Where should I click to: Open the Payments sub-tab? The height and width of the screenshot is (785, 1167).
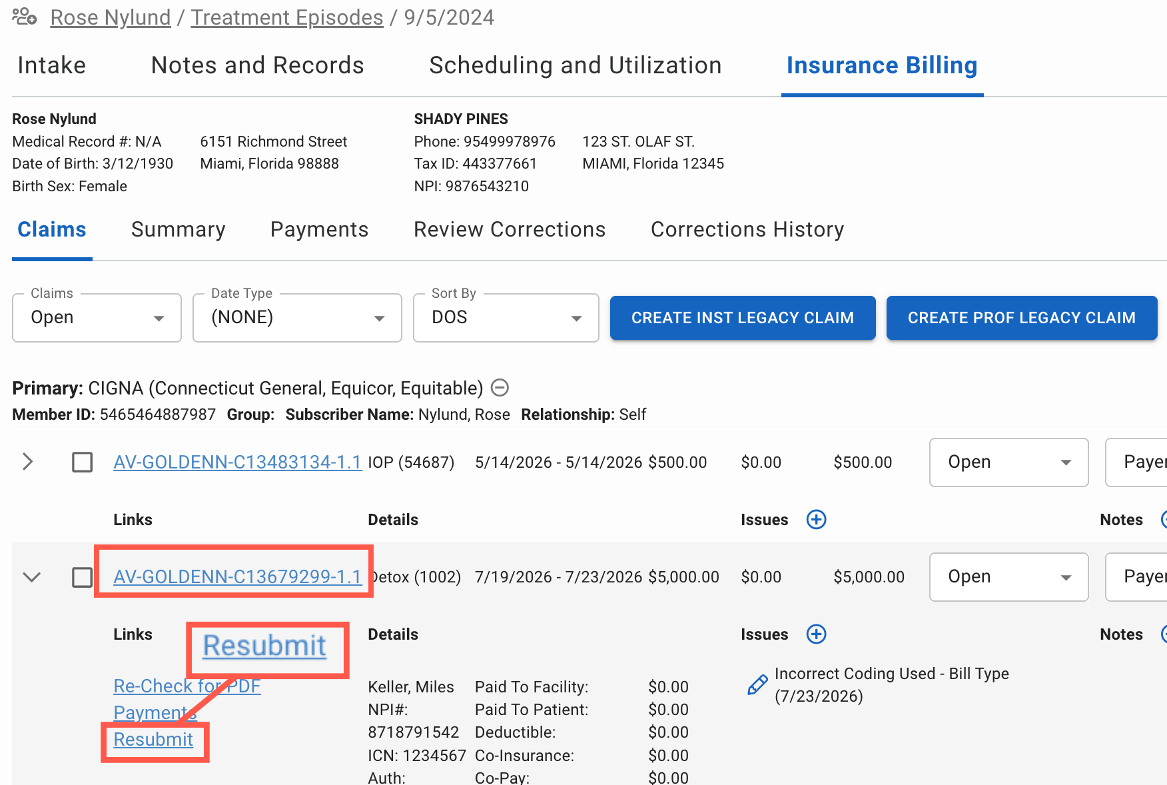(x=319, y=229)
